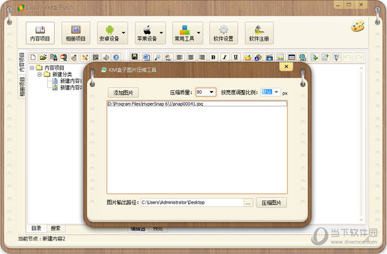Expand the 苹果设备 dropdown arrow

(161, 32)
